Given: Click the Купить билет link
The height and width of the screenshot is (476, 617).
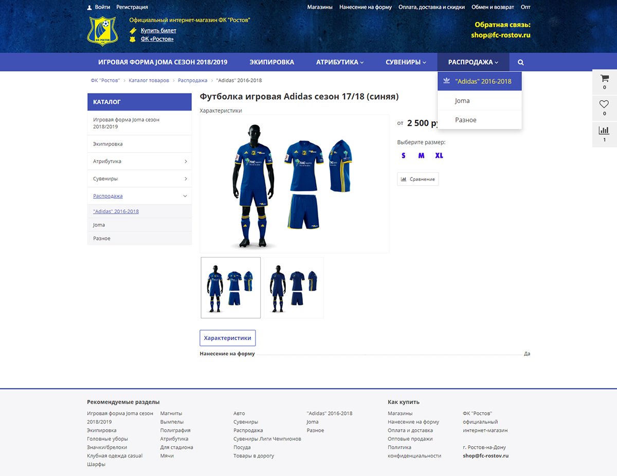Looking at the screenshot, I should pyautogui.click(x=158, y=31).
